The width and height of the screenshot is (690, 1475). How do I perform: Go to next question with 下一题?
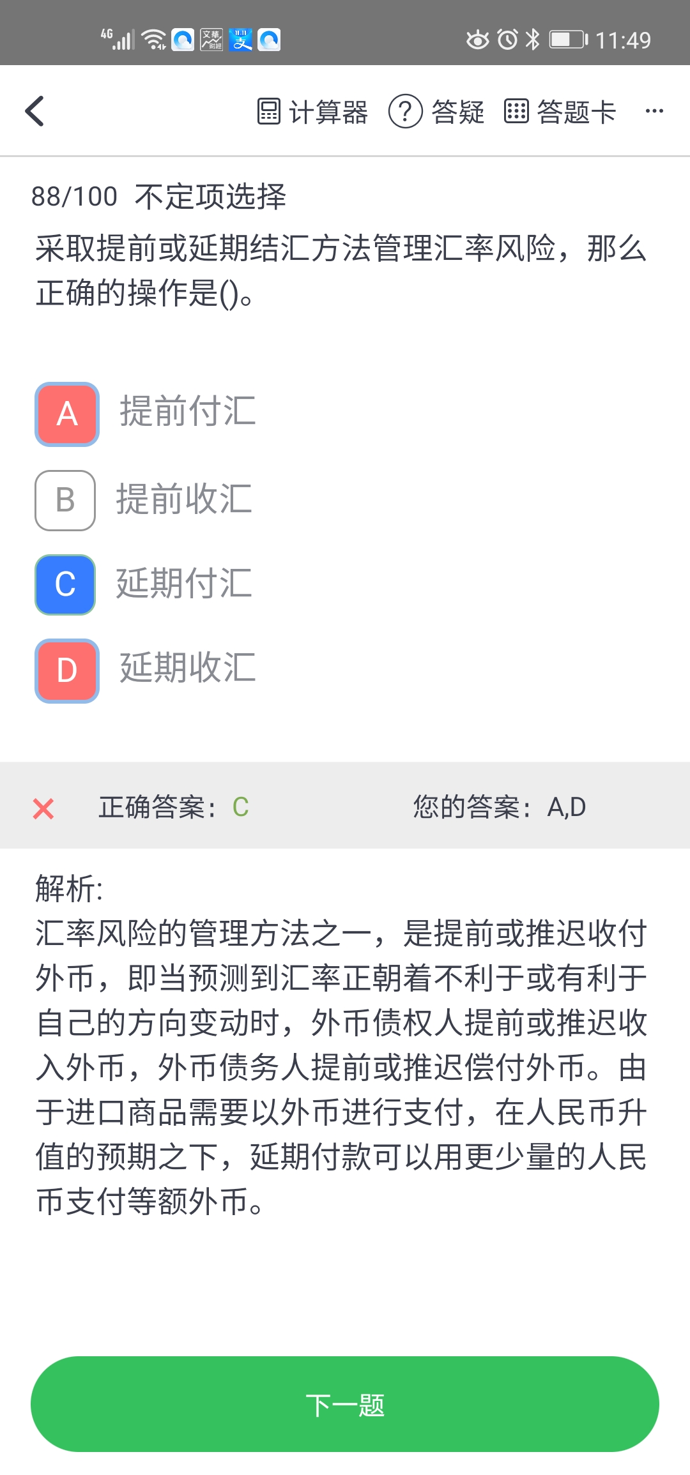[345, 1404]
